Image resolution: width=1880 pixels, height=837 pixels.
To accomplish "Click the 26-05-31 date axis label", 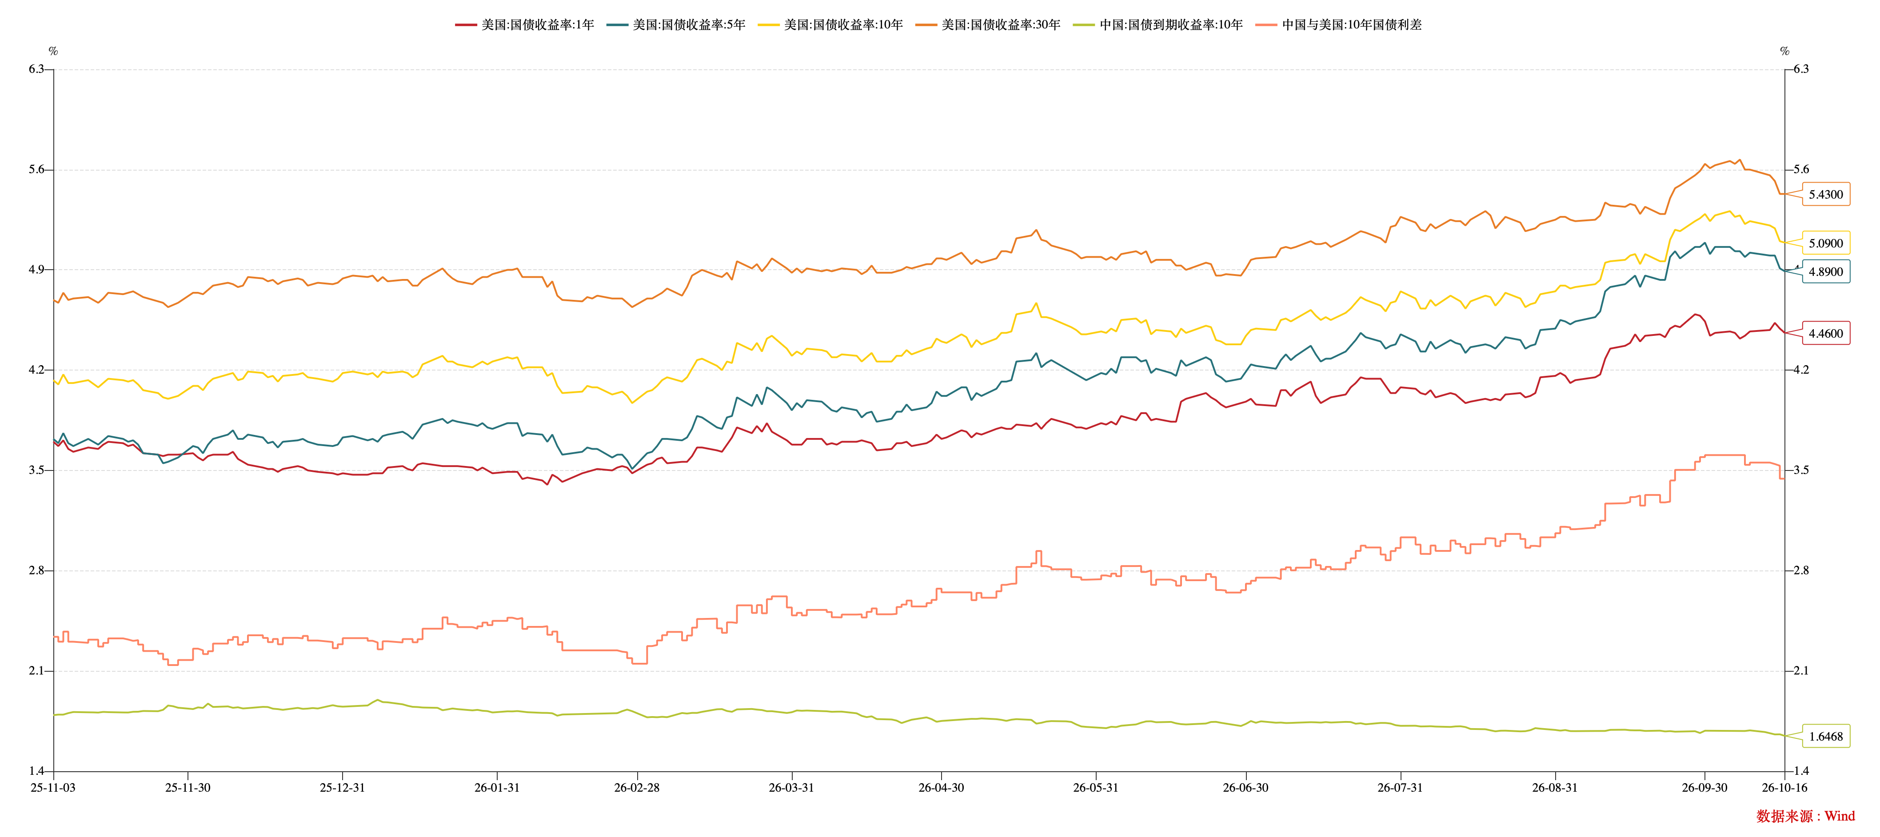I will [1096, 788].
